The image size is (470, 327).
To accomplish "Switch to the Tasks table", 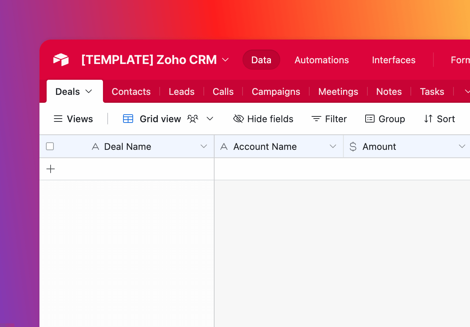I will (432, 92).
